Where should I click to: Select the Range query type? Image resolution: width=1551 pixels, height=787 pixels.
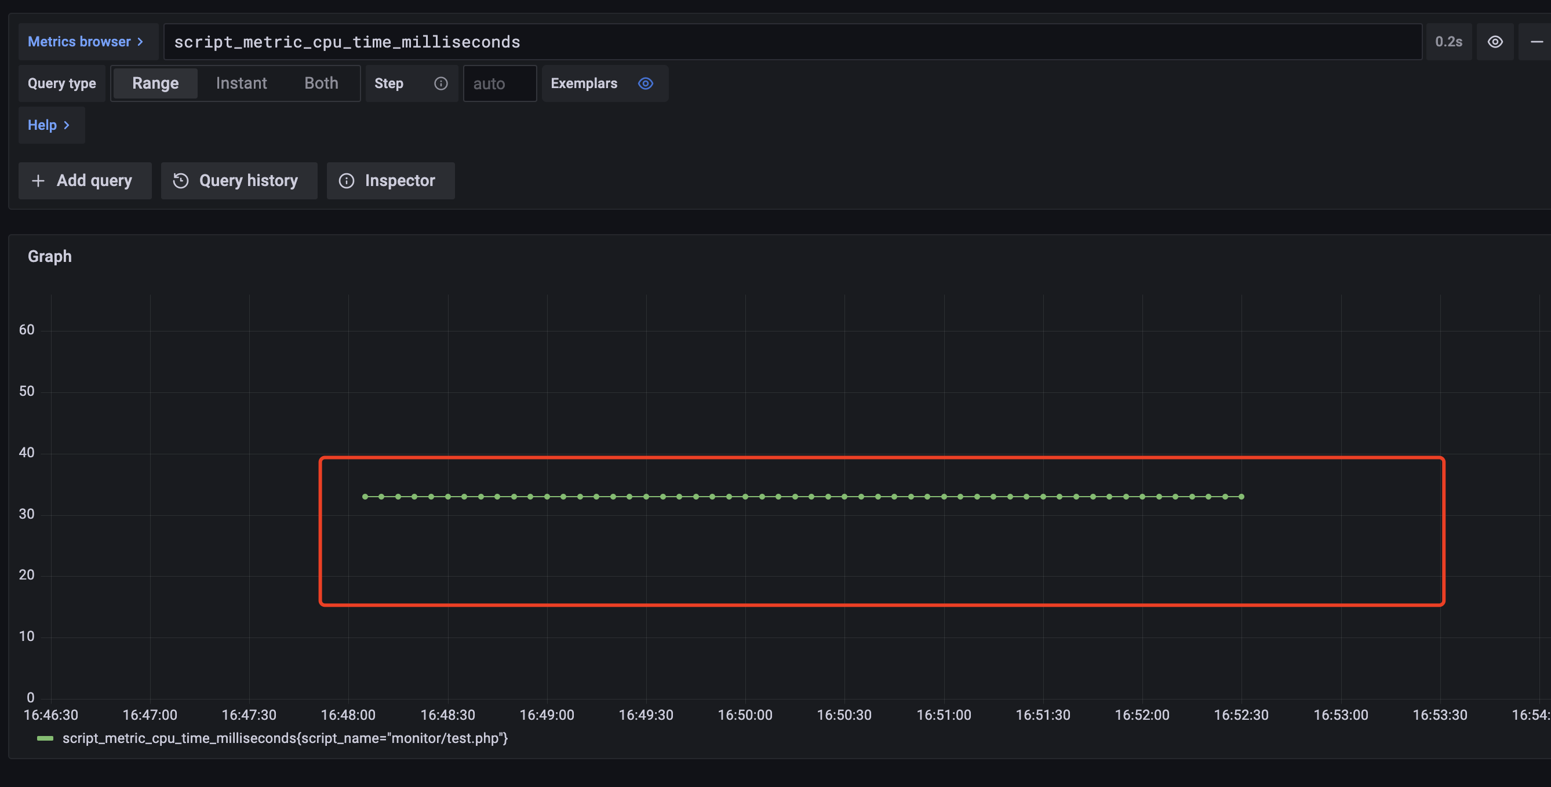[x=155, y=83]
